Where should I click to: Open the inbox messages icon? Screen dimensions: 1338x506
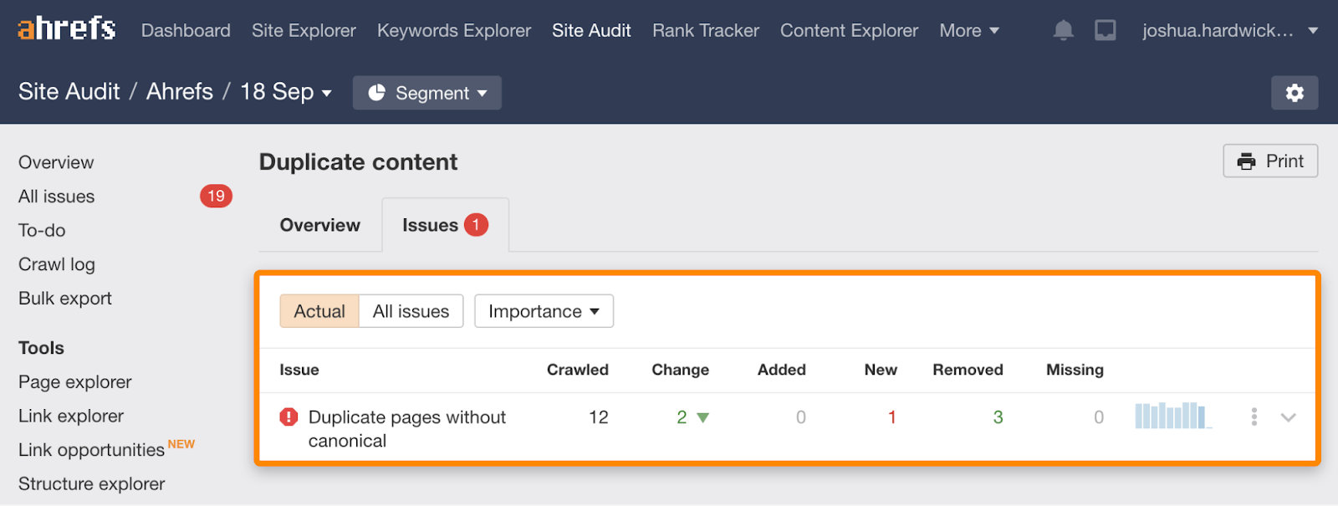(x=1106, y=31)
